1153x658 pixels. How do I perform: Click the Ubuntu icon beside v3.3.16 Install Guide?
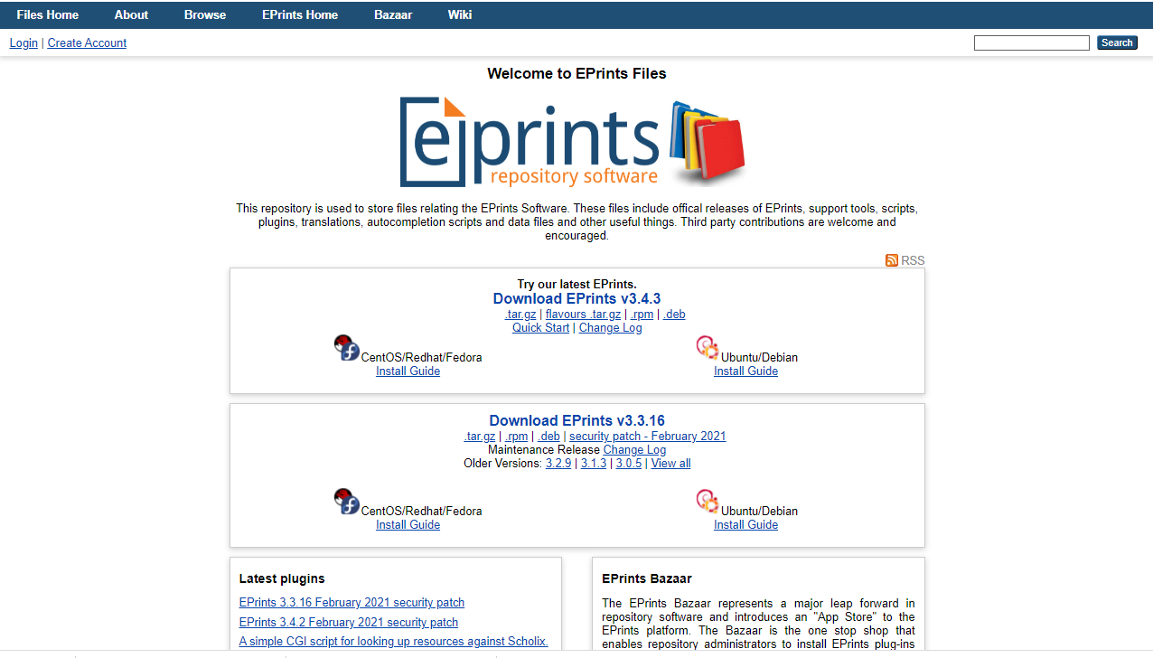[708, 501]
